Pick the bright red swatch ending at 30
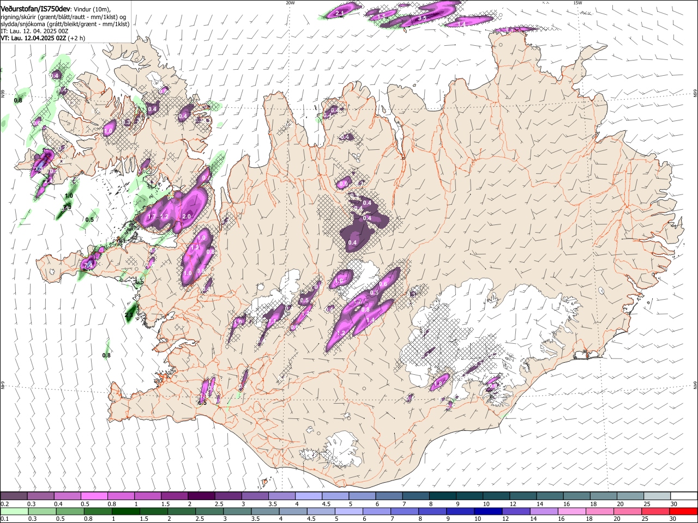The height and width of the screenshot is (523, 698). tap(683, 511)
